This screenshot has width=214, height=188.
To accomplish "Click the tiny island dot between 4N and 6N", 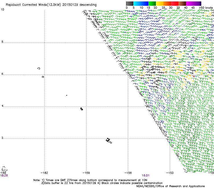I will (67, 95).
